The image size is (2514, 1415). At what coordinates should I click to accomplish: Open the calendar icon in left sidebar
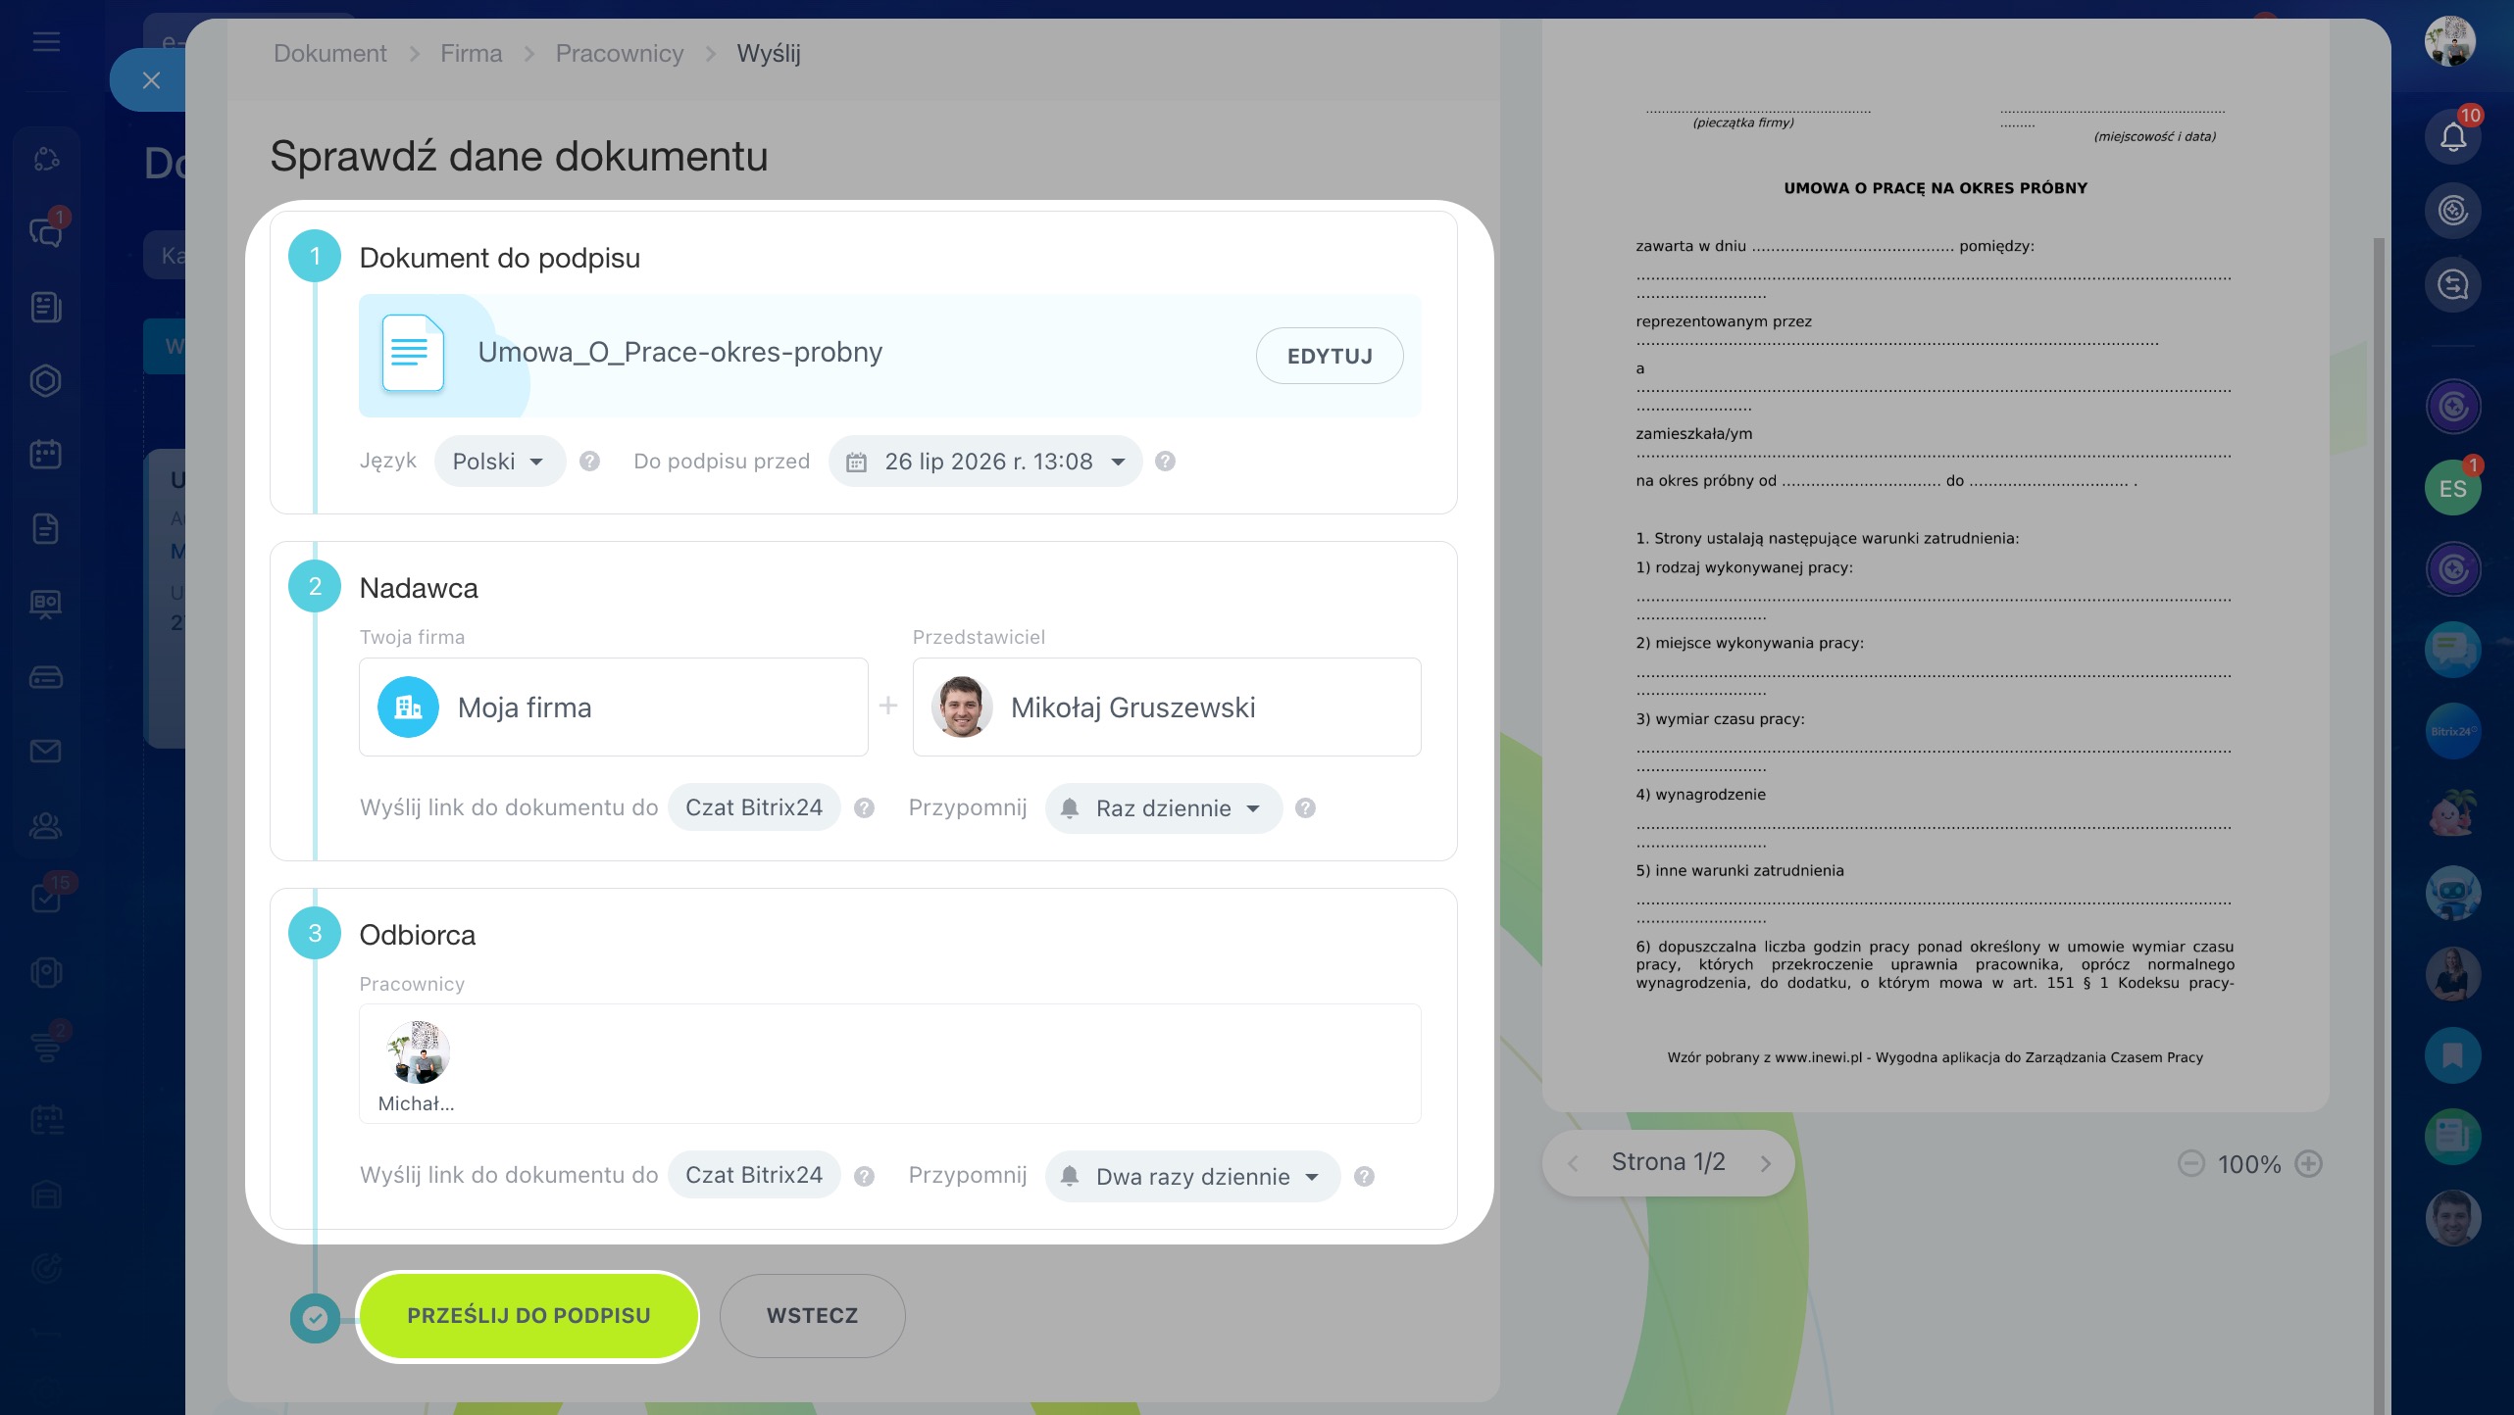pyautogui.click(x=46, y=454)
